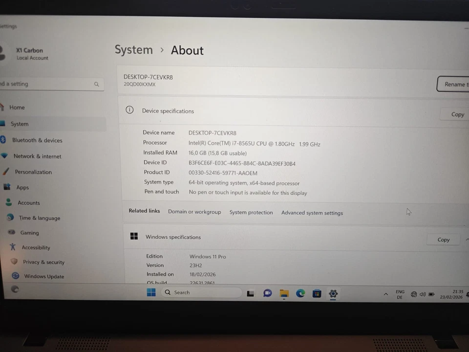Collapse the Windows specifications section
Viewport: 469px width, 352px height.
[467, 240]
